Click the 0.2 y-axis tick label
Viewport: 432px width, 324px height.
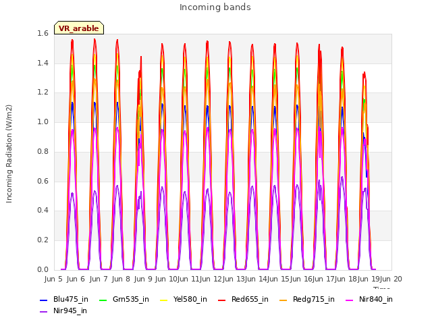(43, 240)
